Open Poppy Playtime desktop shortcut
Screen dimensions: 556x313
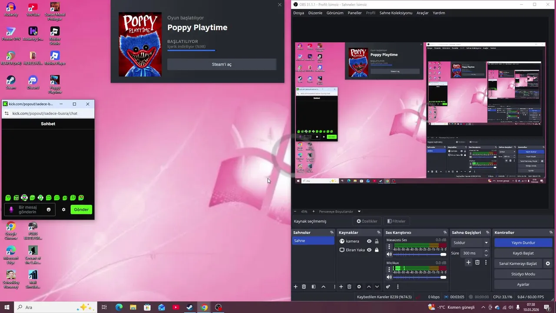[55, 84]
